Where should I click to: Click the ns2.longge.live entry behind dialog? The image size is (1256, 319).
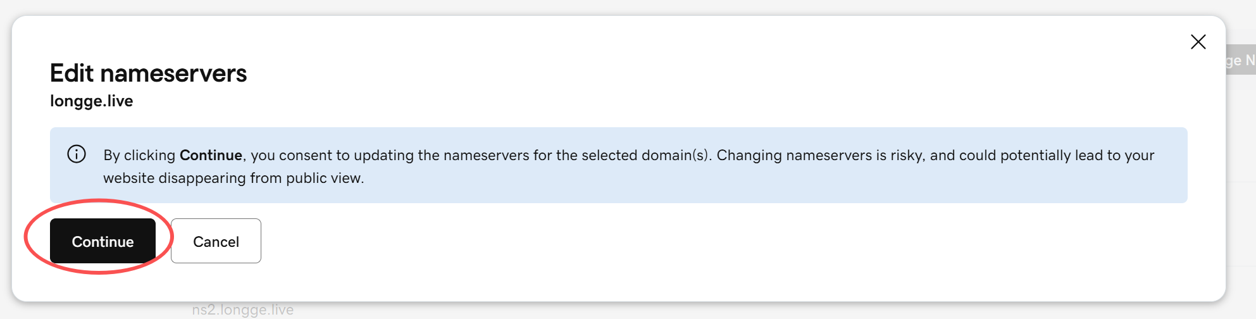coord(243,310)
